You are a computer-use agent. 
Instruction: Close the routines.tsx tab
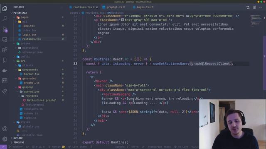(97, 7)
